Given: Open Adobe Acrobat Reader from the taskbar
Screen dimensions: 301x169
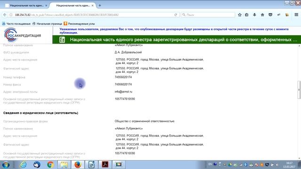Looking at the screenshot, I should 105,165.
